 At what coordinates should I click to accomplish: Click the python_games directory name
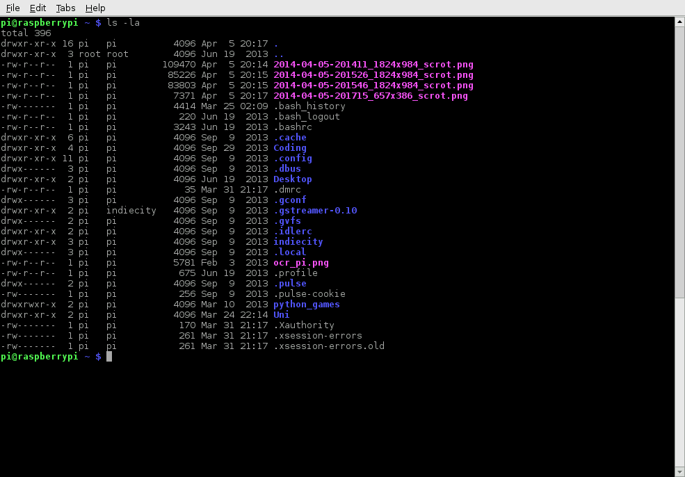point(306,305)
